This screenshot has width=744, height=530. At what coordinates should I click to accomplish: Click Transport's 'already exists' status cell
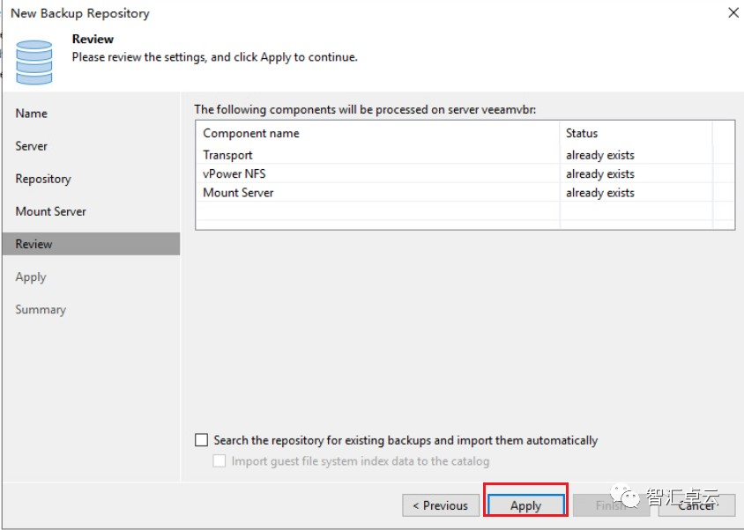coord(599,155)
